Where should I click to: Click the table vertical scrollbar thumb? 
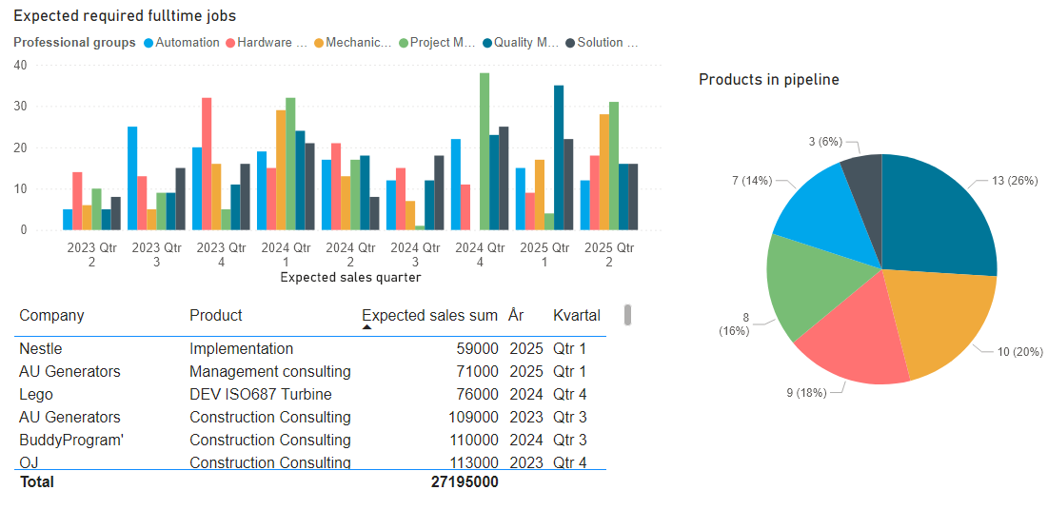click(x=627, y=315)
